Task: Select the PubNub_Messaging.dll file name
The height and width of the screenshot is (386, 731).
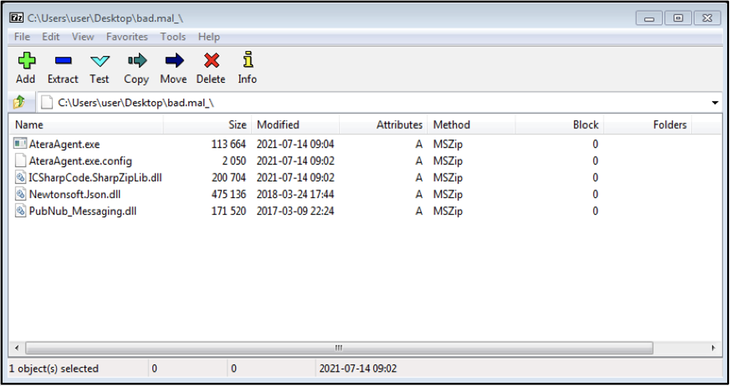Action: [83, 211]
